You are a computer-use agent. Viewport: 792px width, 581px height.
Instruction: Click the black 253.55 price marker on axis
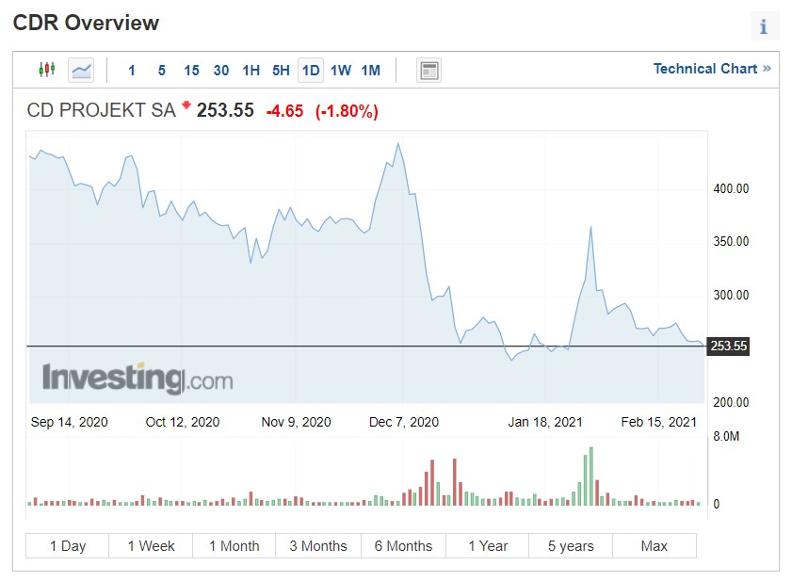pyautogui.click(x=728, y=347)
